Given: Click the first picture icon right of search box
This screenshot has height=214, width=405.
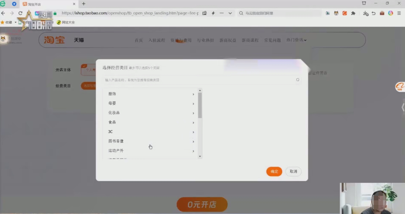Looking at the screenshot, I should 327,13.
